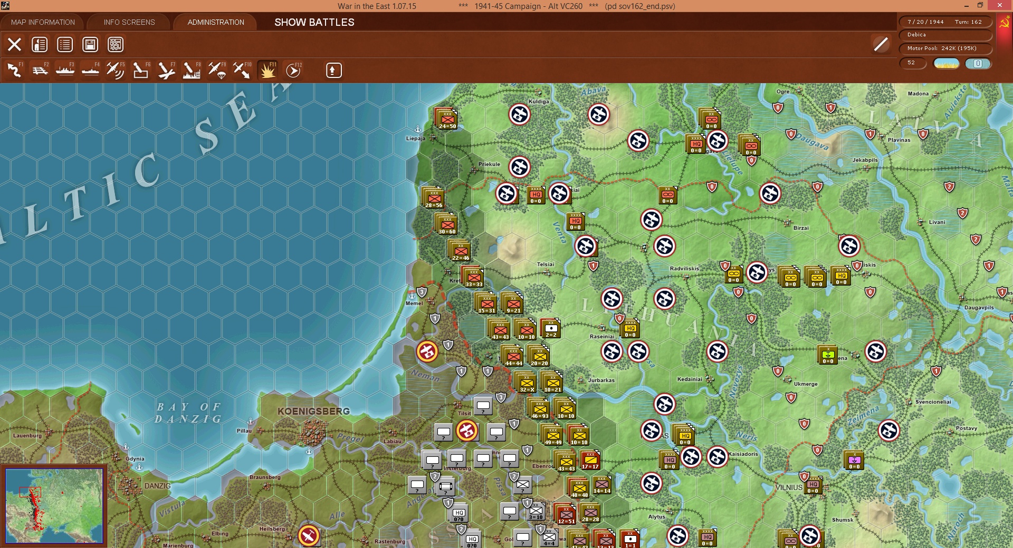Screen dimensions: 1013x548
Task: Select the unit stack labeled 15=31
Action: click(486, 303)
